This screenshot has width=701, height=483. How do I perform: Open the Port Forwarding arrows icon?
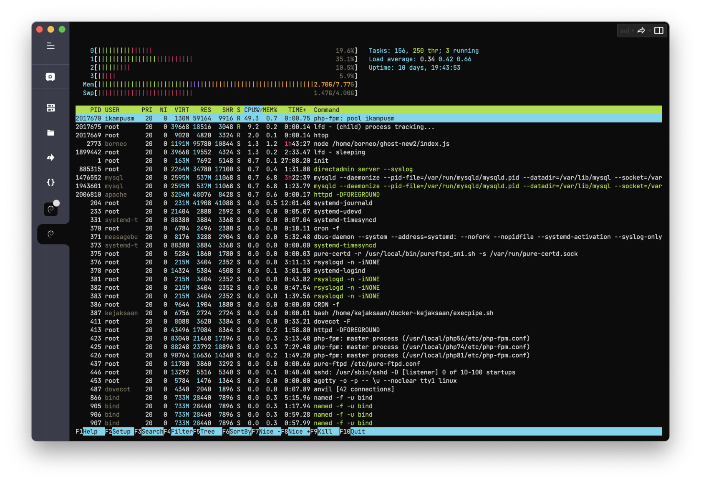(x=50, y=157)
